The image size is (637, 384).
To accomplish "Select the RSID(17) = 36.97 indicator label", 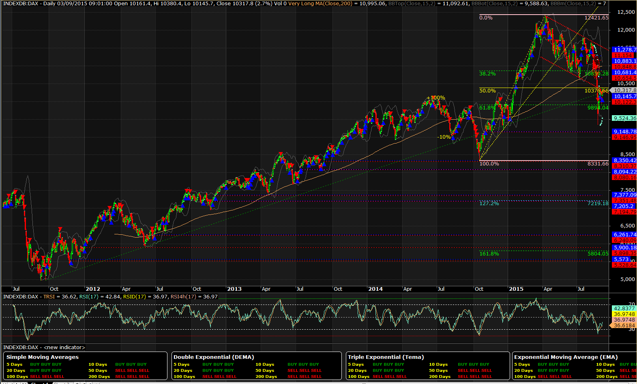I will [x=146, y=297].
